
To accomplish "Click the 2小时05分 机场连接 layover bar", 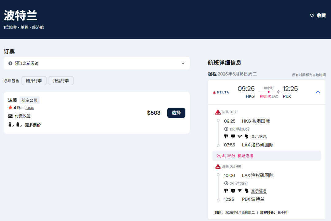I will tap(267, 156).
